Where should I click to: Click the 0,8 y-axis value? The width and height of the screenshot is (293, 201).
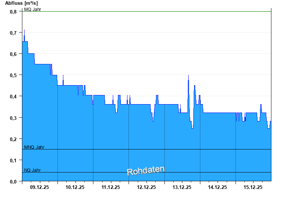13,12
